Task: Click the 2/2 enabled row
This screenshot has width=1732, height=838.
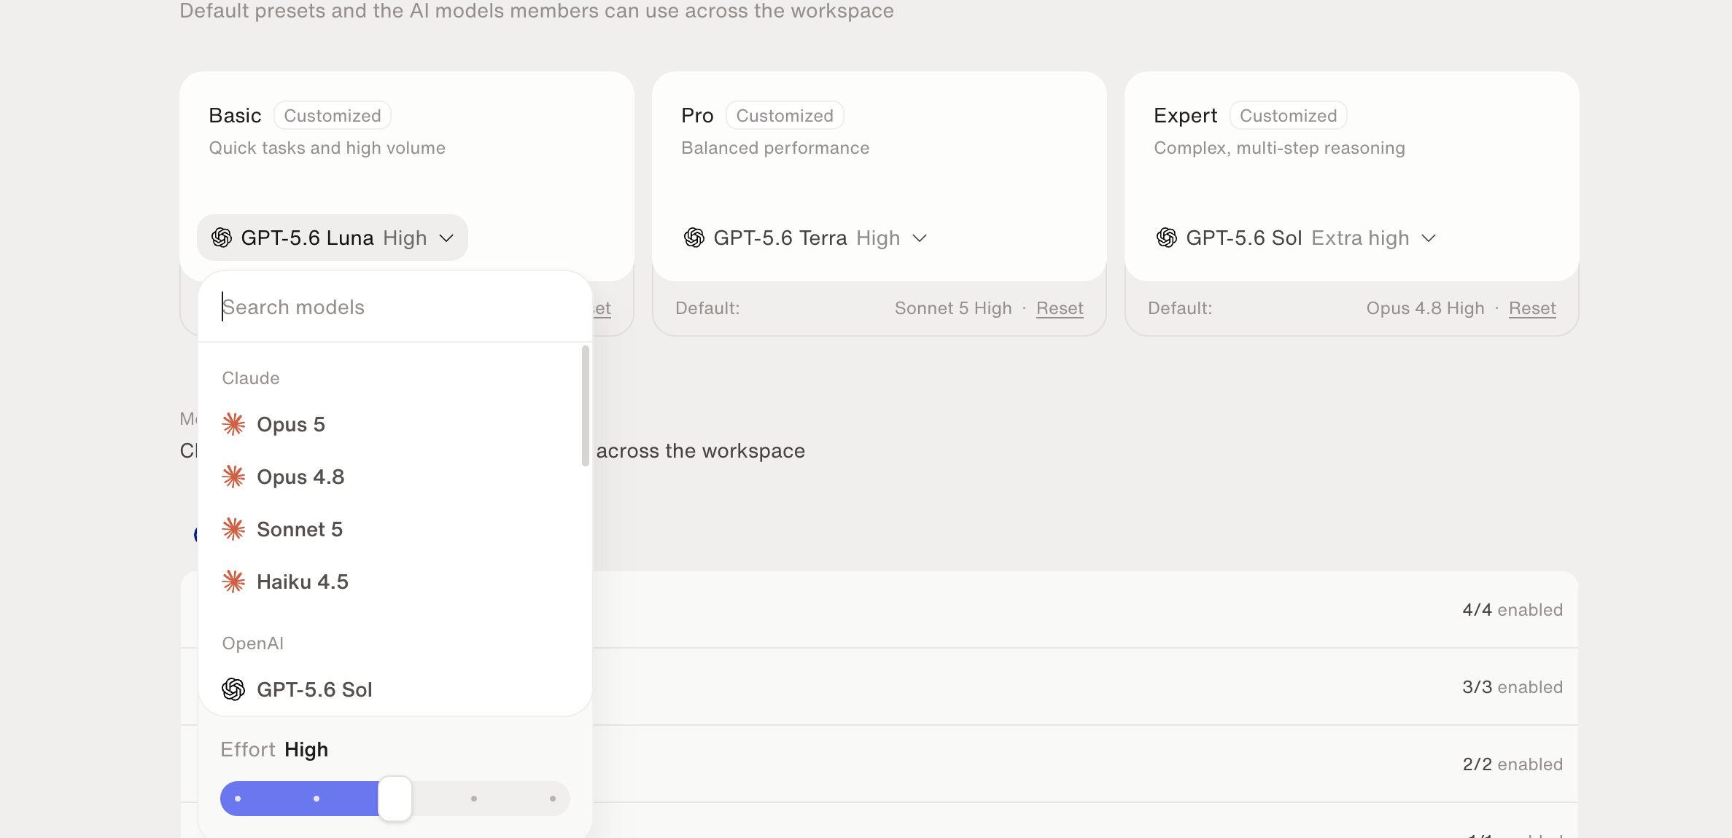Action: 879,764
